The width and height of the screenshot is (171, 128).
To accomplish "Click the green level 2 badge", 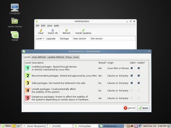I will 28,76.
